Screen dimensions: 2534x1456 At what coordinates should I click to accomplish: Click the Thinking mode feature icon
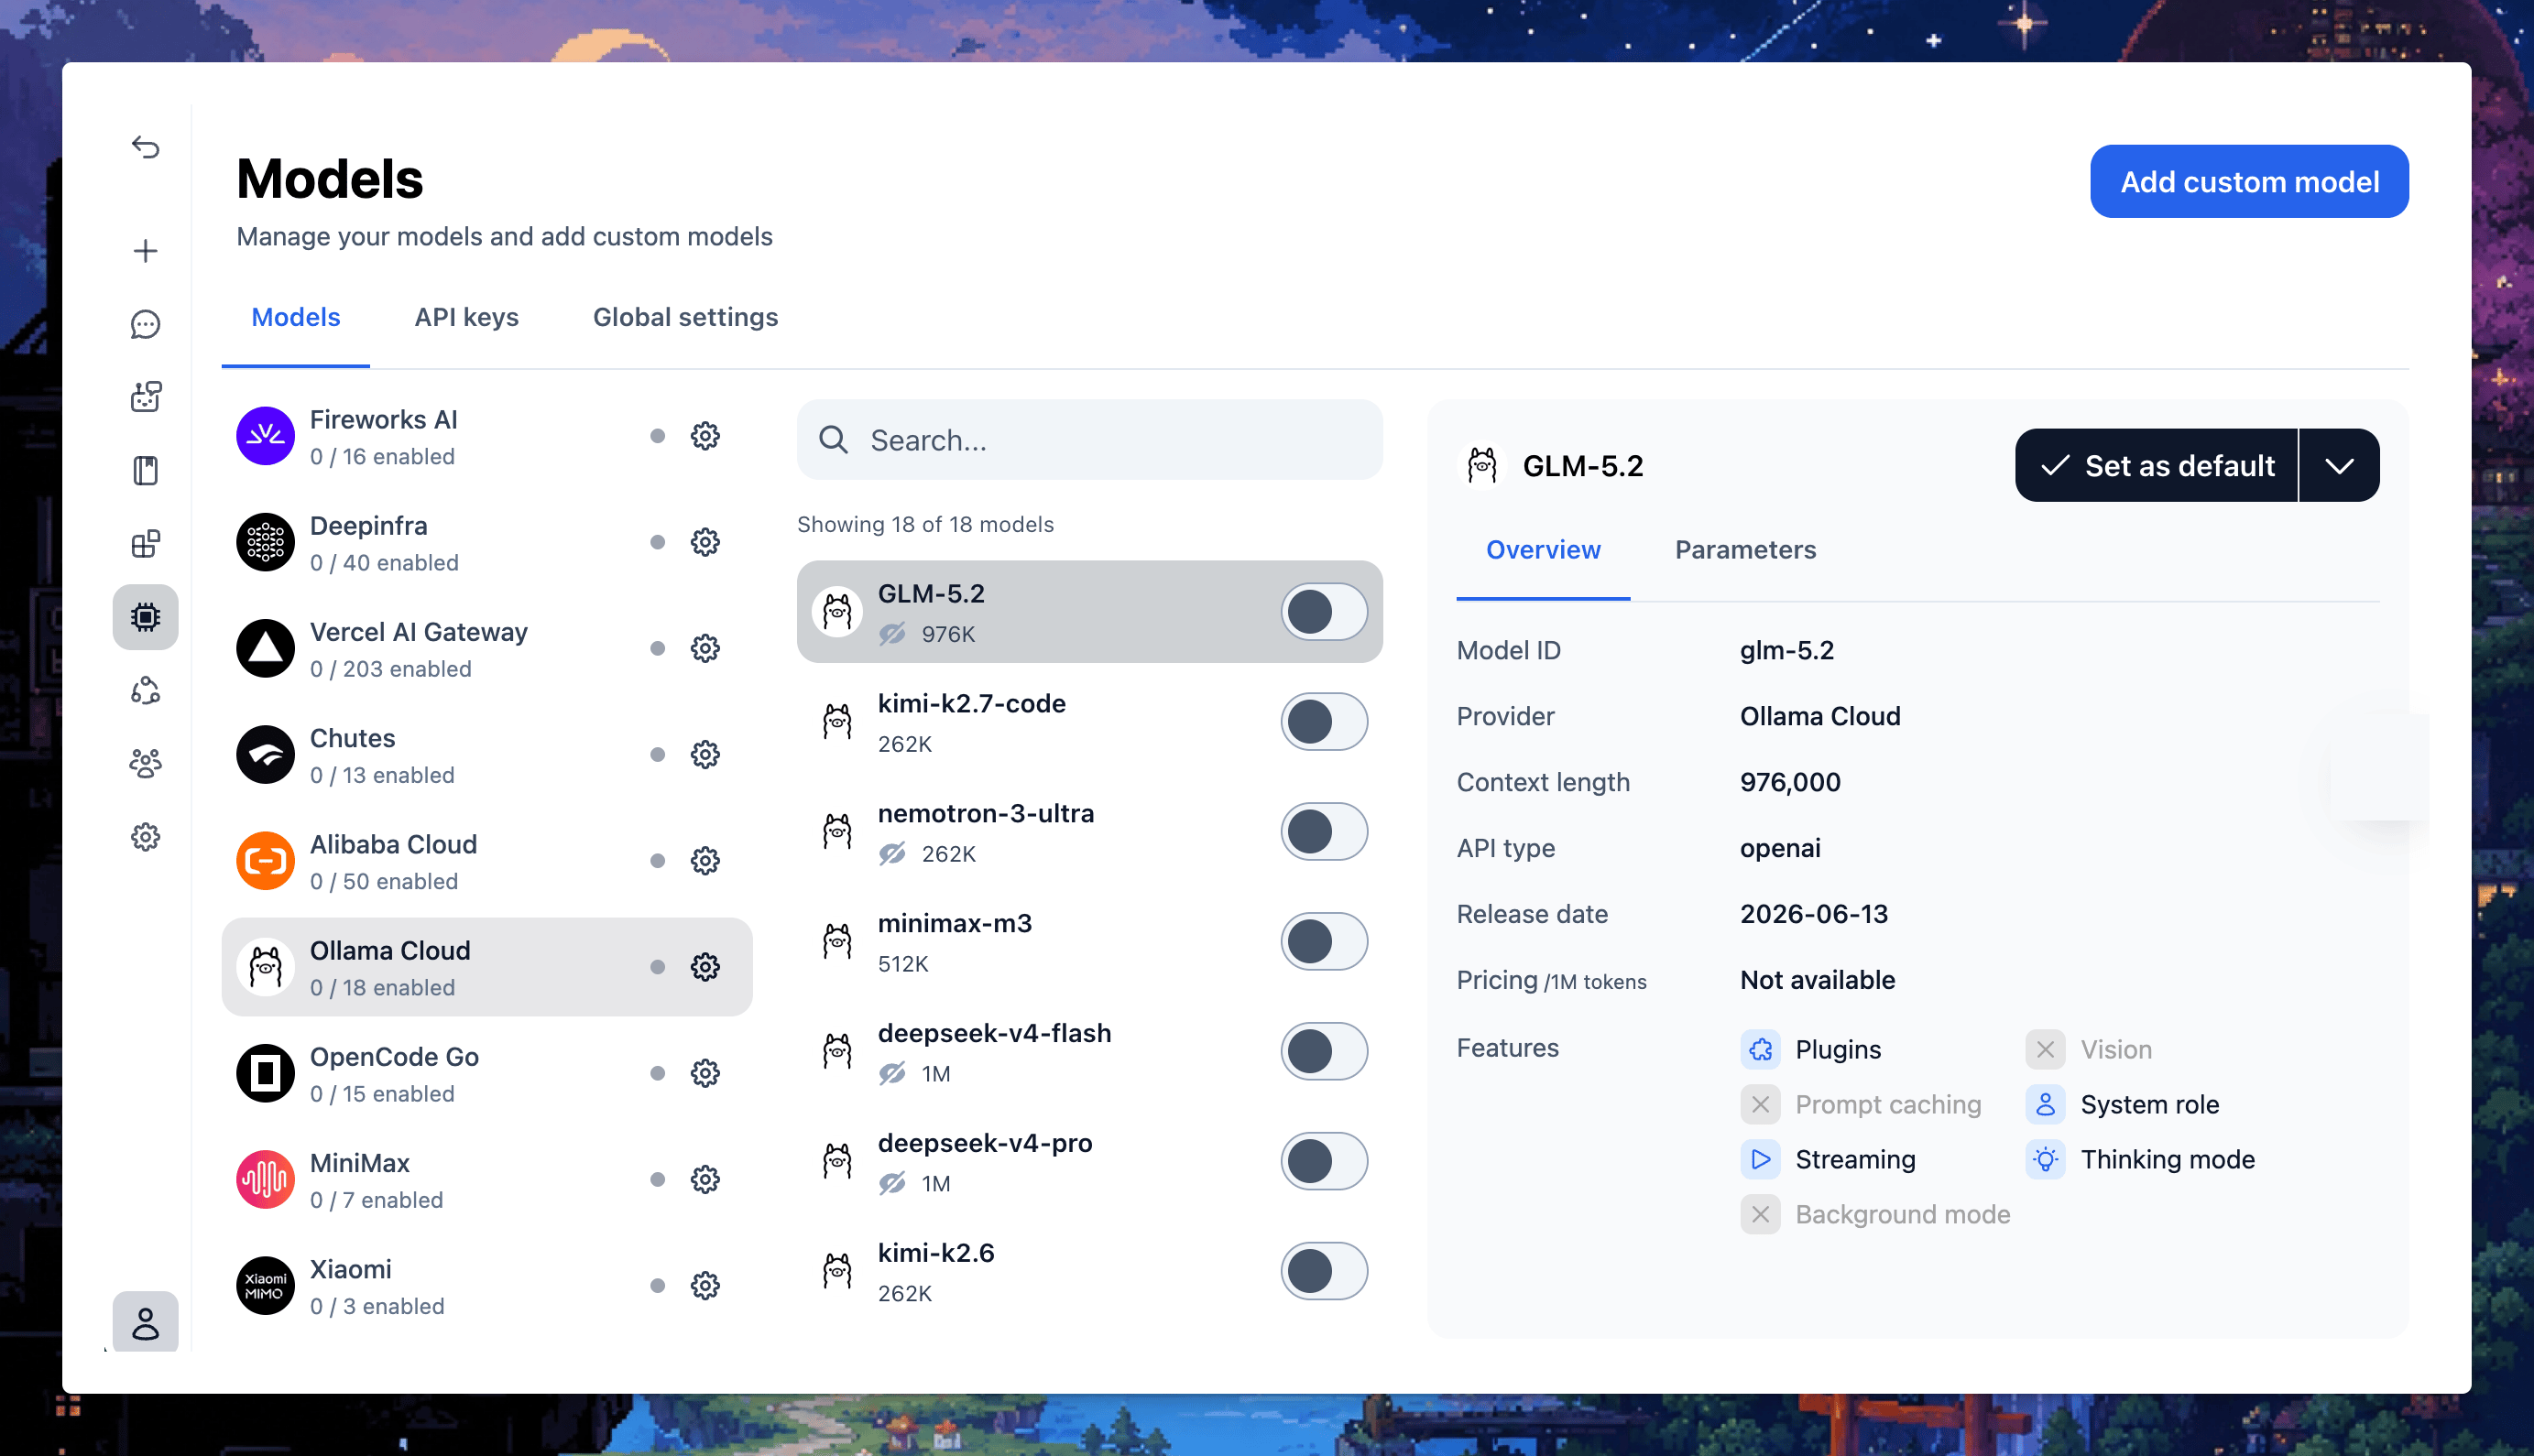[2045, 1160]
